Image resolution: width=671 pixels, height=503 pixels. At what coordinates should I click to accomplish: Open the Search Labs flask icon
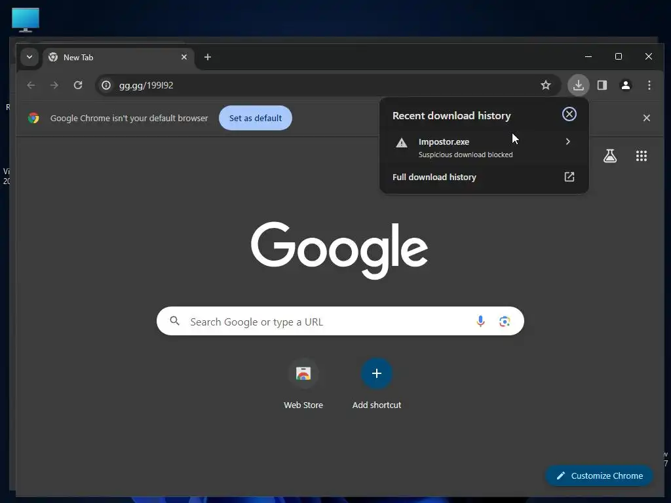tap(610, 156)
